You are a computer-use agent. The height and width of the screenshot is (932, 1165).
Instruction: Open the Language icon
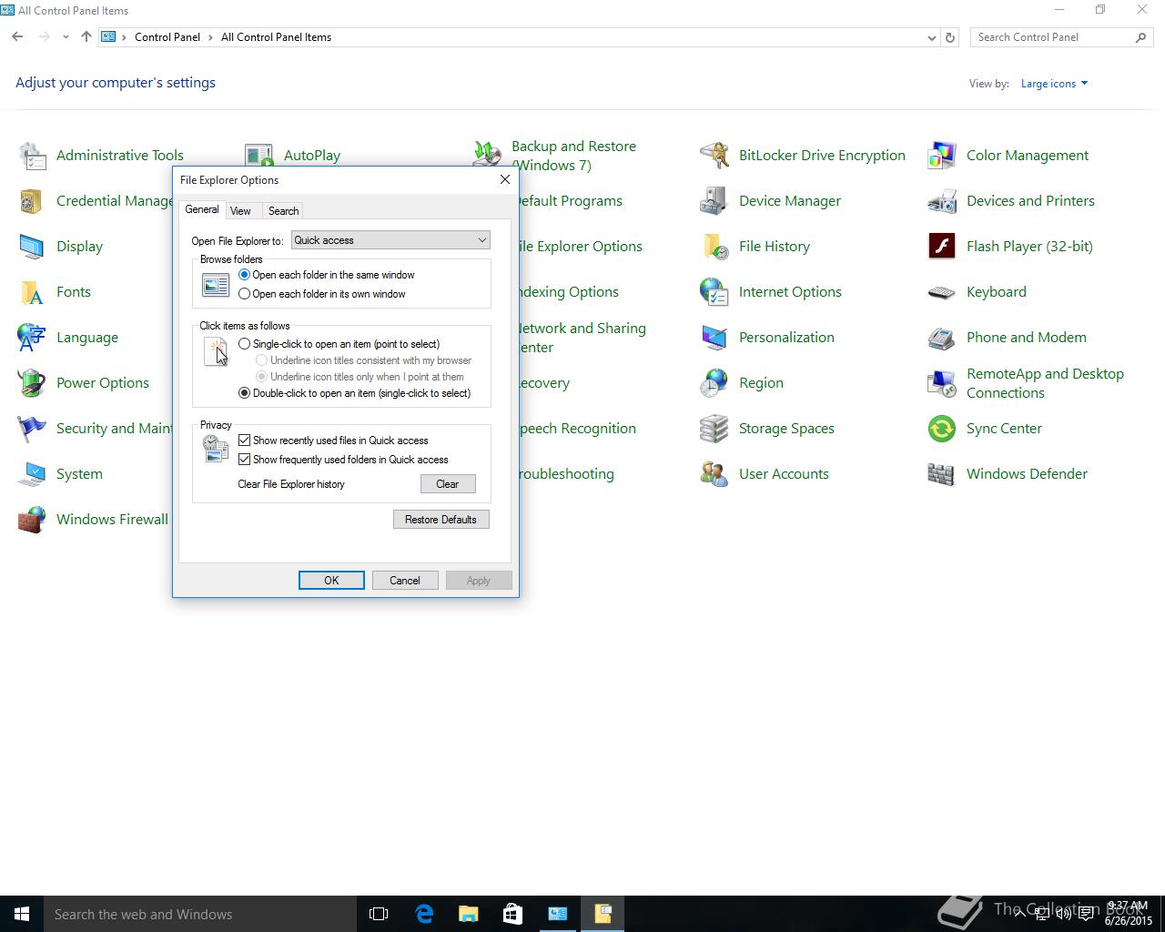coord(32,338)
